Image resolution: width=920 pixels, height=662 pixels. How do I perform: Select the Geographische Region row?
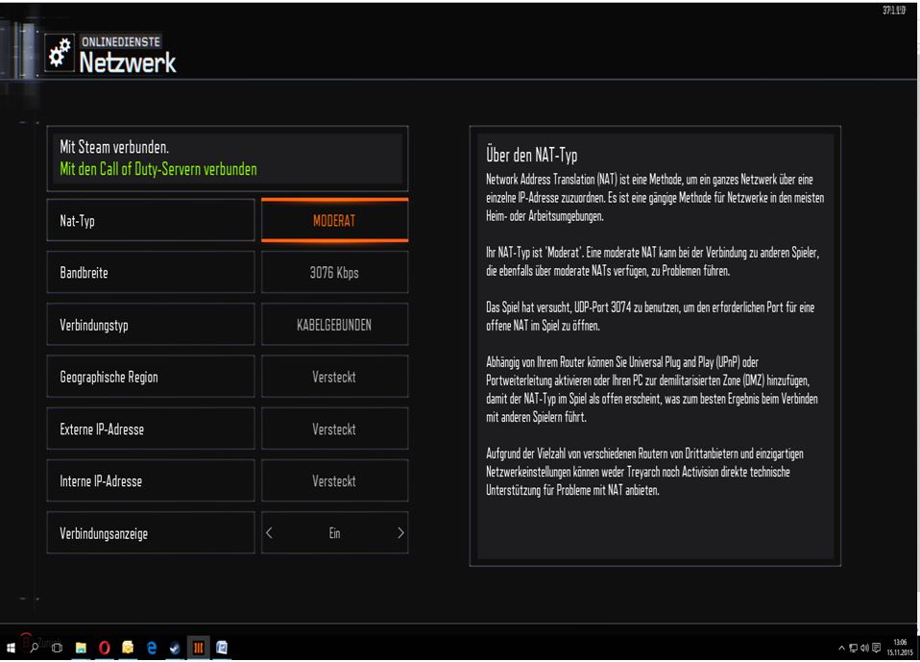(151, 377)
